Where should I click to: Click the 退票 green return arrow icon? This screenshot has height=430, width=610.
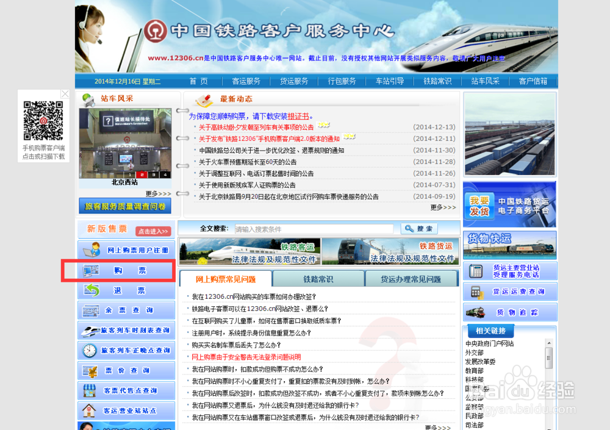pos(92,290)
